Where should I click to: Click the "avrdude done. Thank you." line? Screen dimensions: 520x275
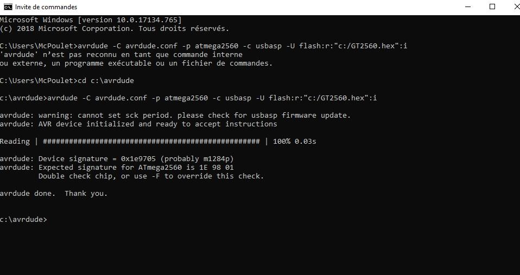pyautogui.click(x=54, y=194)
